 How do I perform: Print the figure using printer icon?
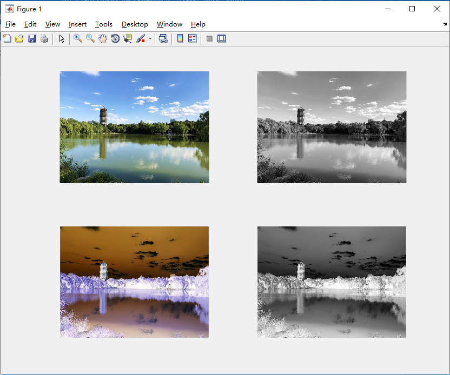click(44, 38)
